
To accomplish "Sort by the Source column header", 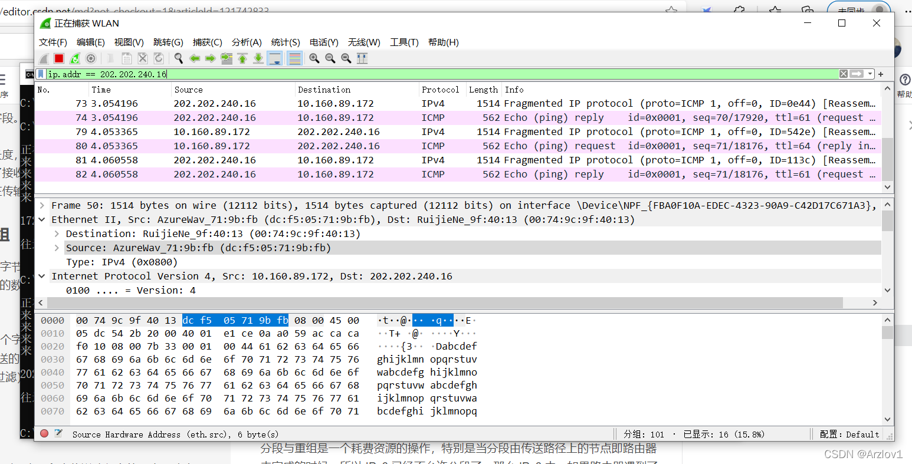I will 233,90.
